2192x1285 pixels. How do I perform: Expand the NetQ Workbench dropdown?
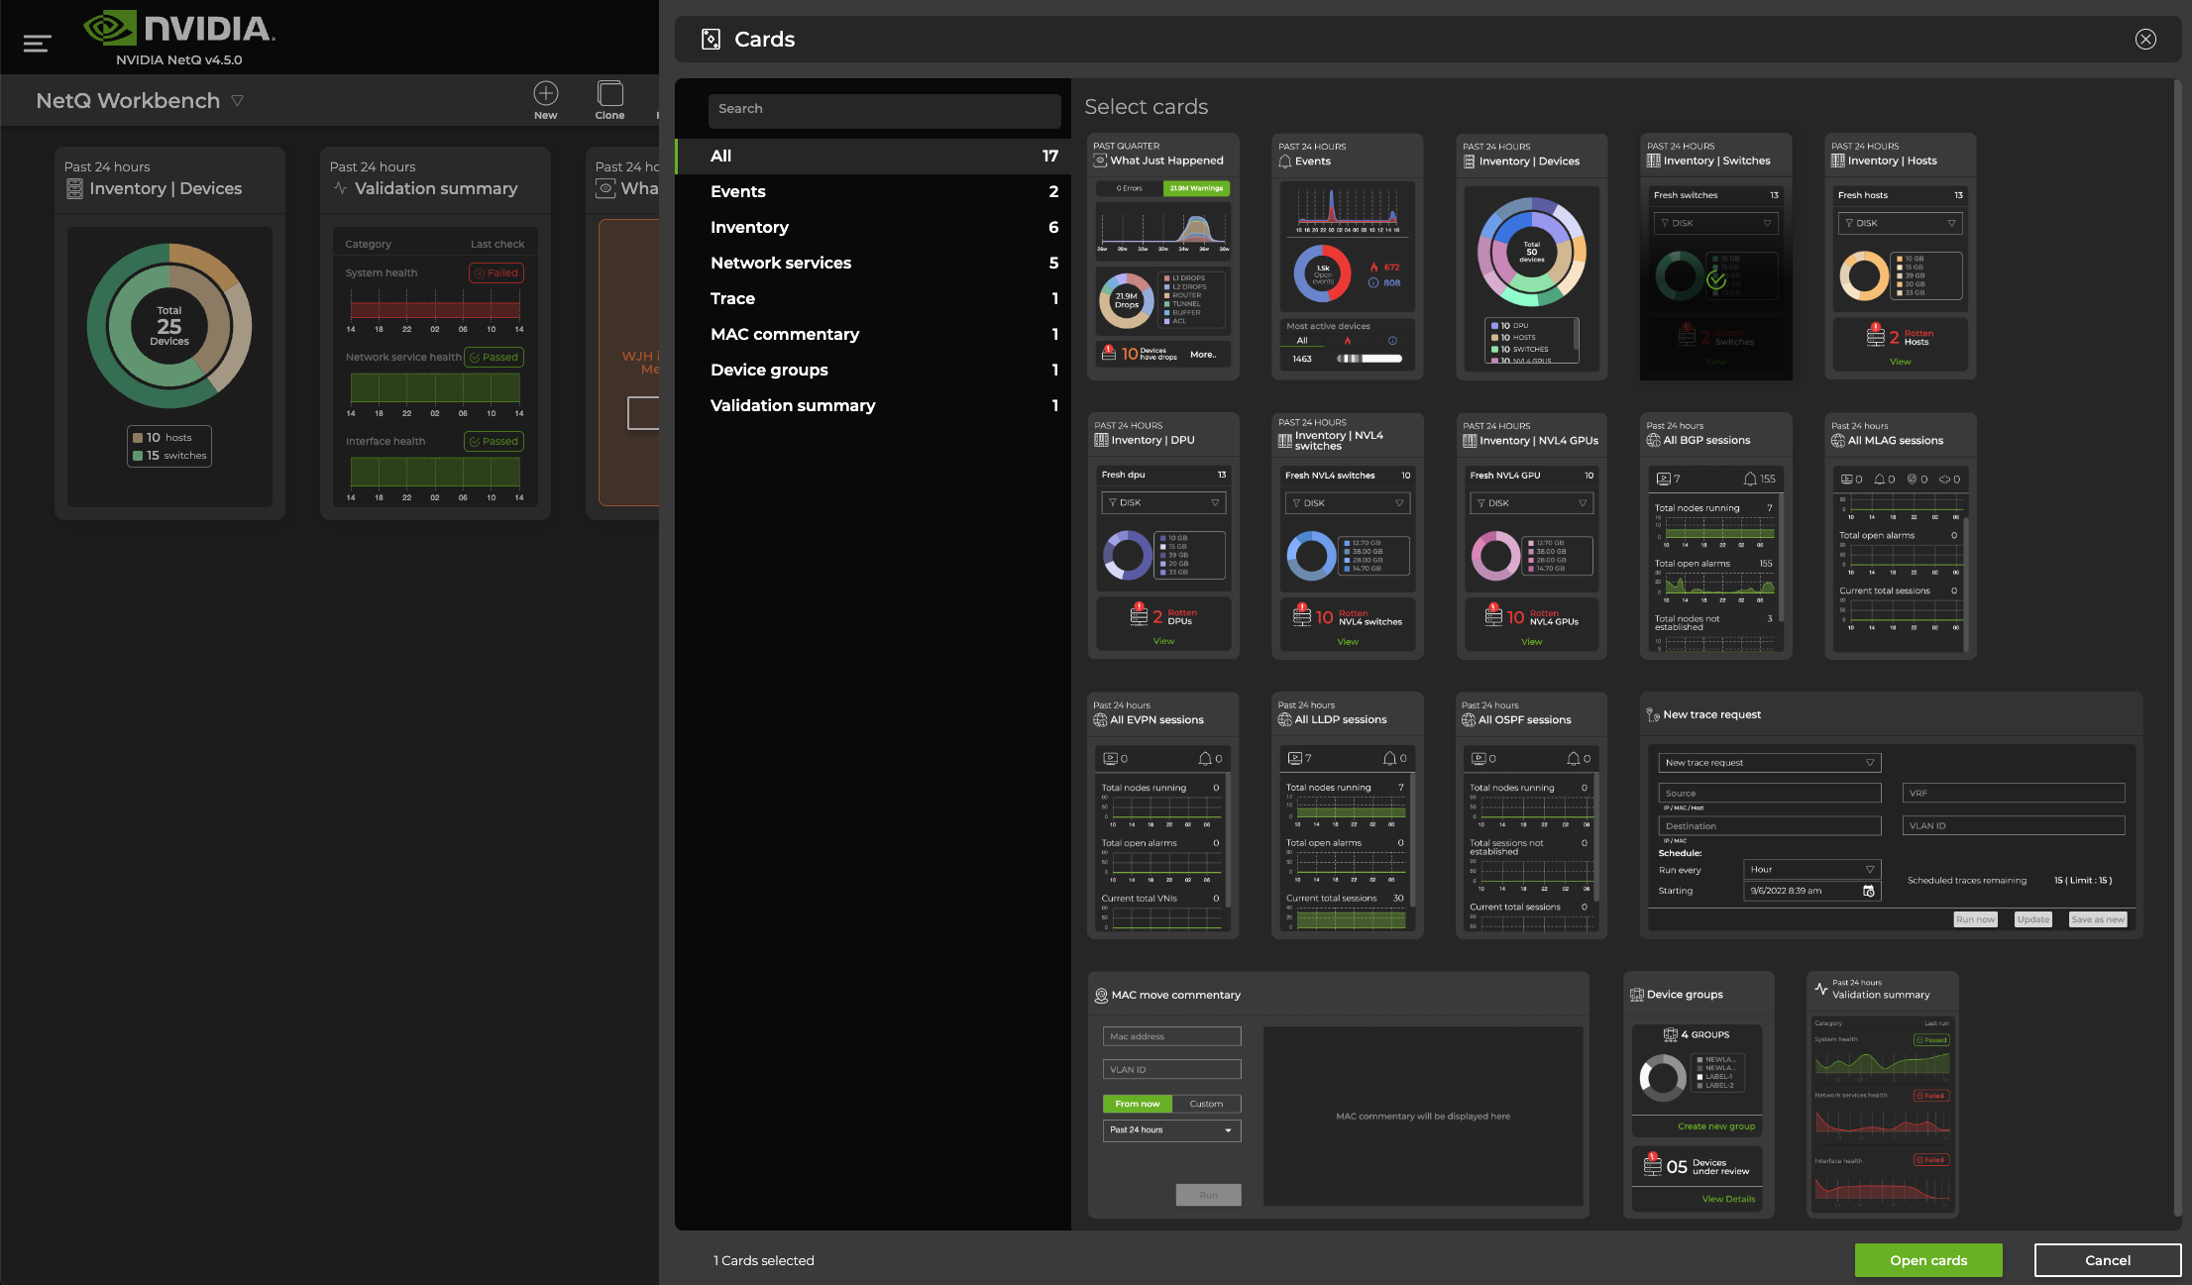237,101
